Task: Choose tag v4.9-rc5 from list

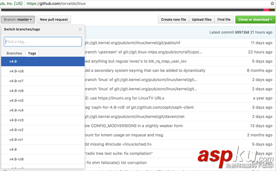Action: coord(43,100)
